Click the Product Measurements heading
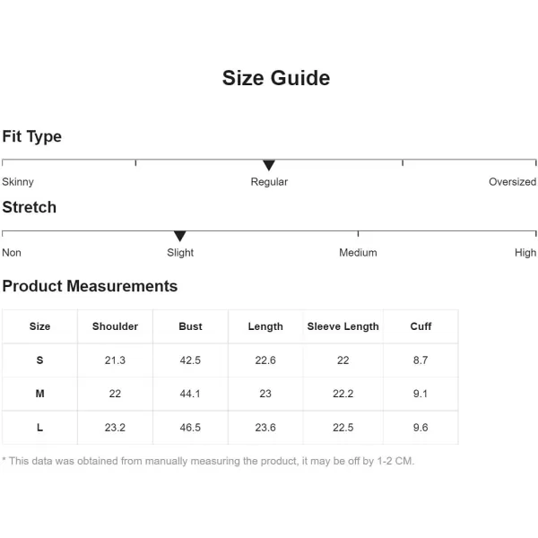This screenshot has width=538, height=538. tap(90, 286)
